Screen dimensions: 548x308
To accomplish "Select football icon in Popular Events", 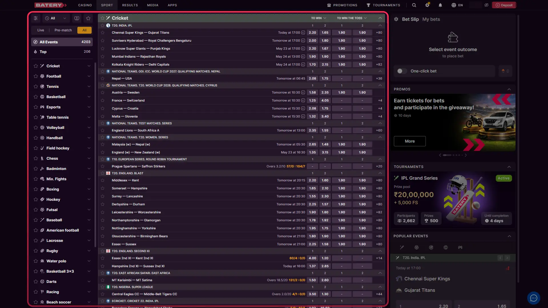I will pos(416,248).
